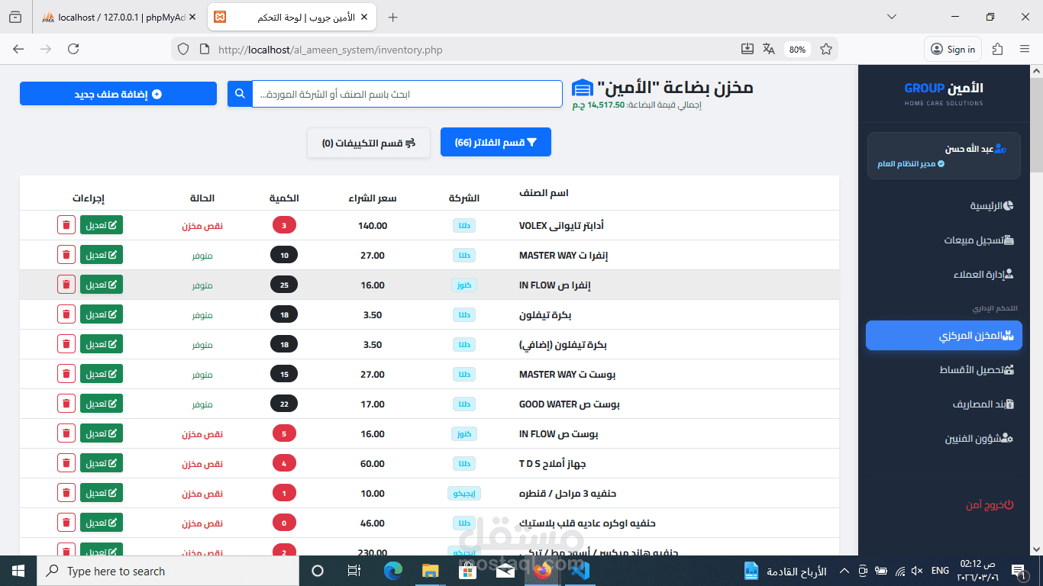Bookmark this page with the star
The height and width of the screenshot is (586, 1043).
pos(825,49)
